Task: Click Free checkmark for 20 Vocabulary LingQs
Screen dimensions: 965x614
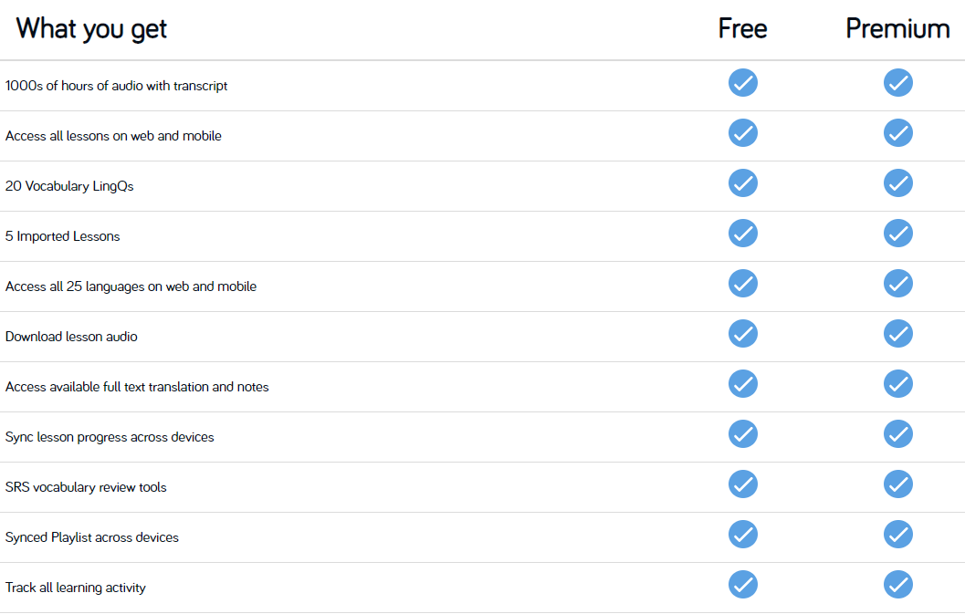Action: (743, 183)
